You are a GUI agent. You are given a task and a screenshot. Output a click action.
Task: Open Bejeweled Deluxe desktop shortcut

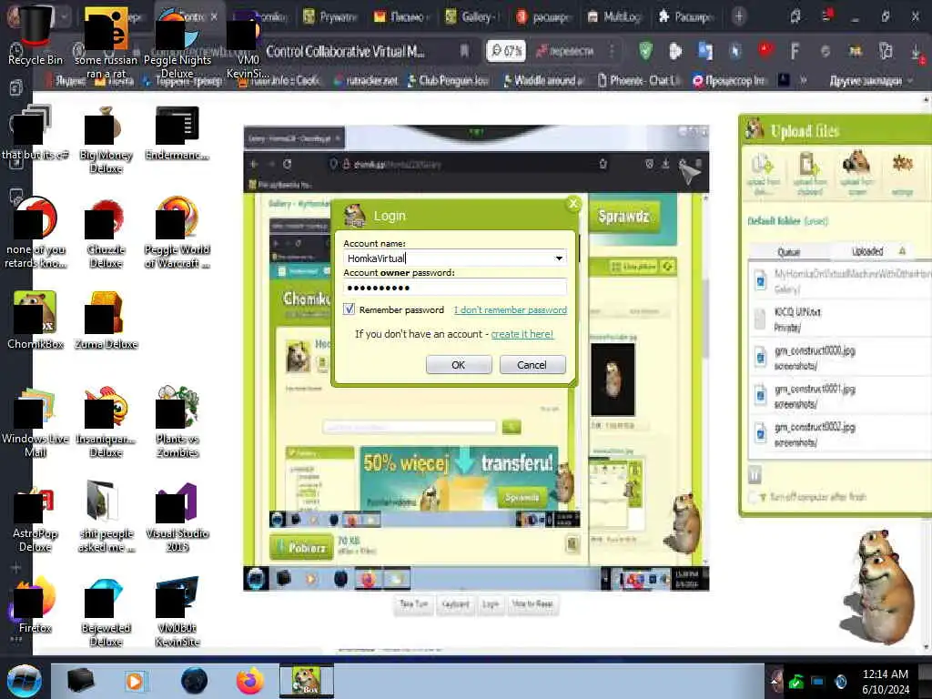click(106, 613)
